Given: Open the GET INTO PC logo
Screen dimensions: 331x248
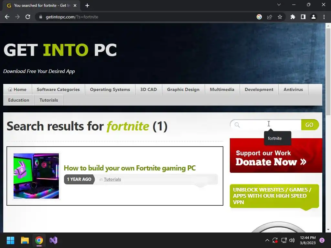Looking at the screenshot, I should [60, 50].
